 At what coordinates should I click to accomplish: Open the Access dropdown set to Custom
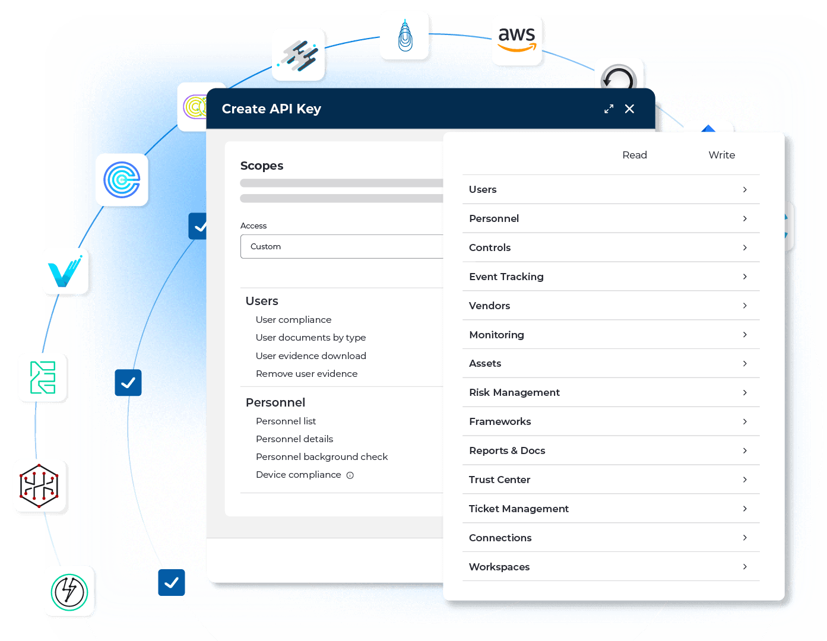tap(342, 246)
